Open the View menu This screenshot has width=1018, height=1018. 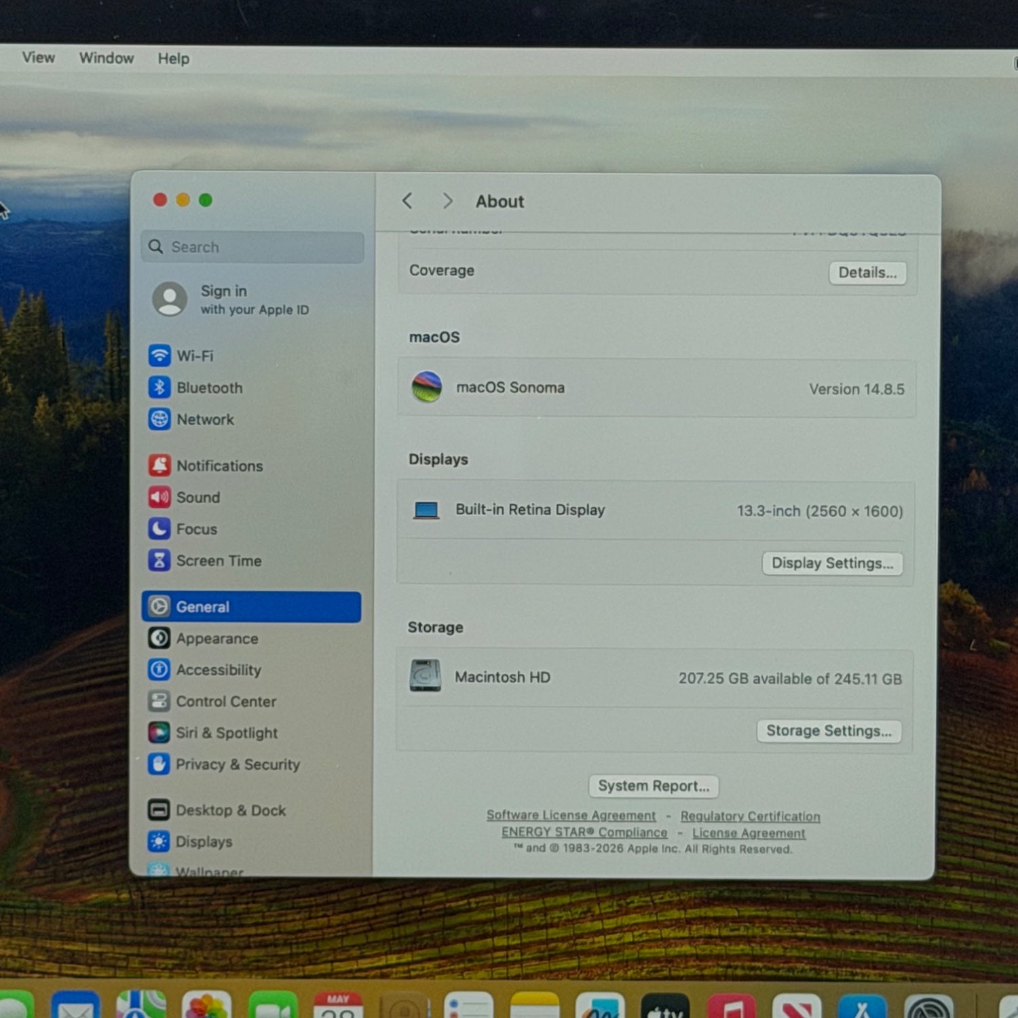click(x=39, y=58)
